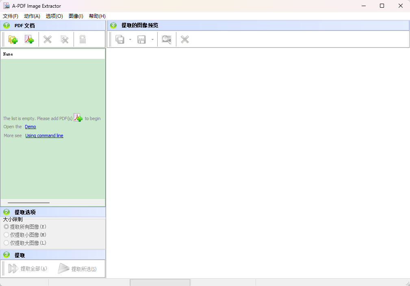Open the 动作(A) menu
410x286 pixels.
32,16
